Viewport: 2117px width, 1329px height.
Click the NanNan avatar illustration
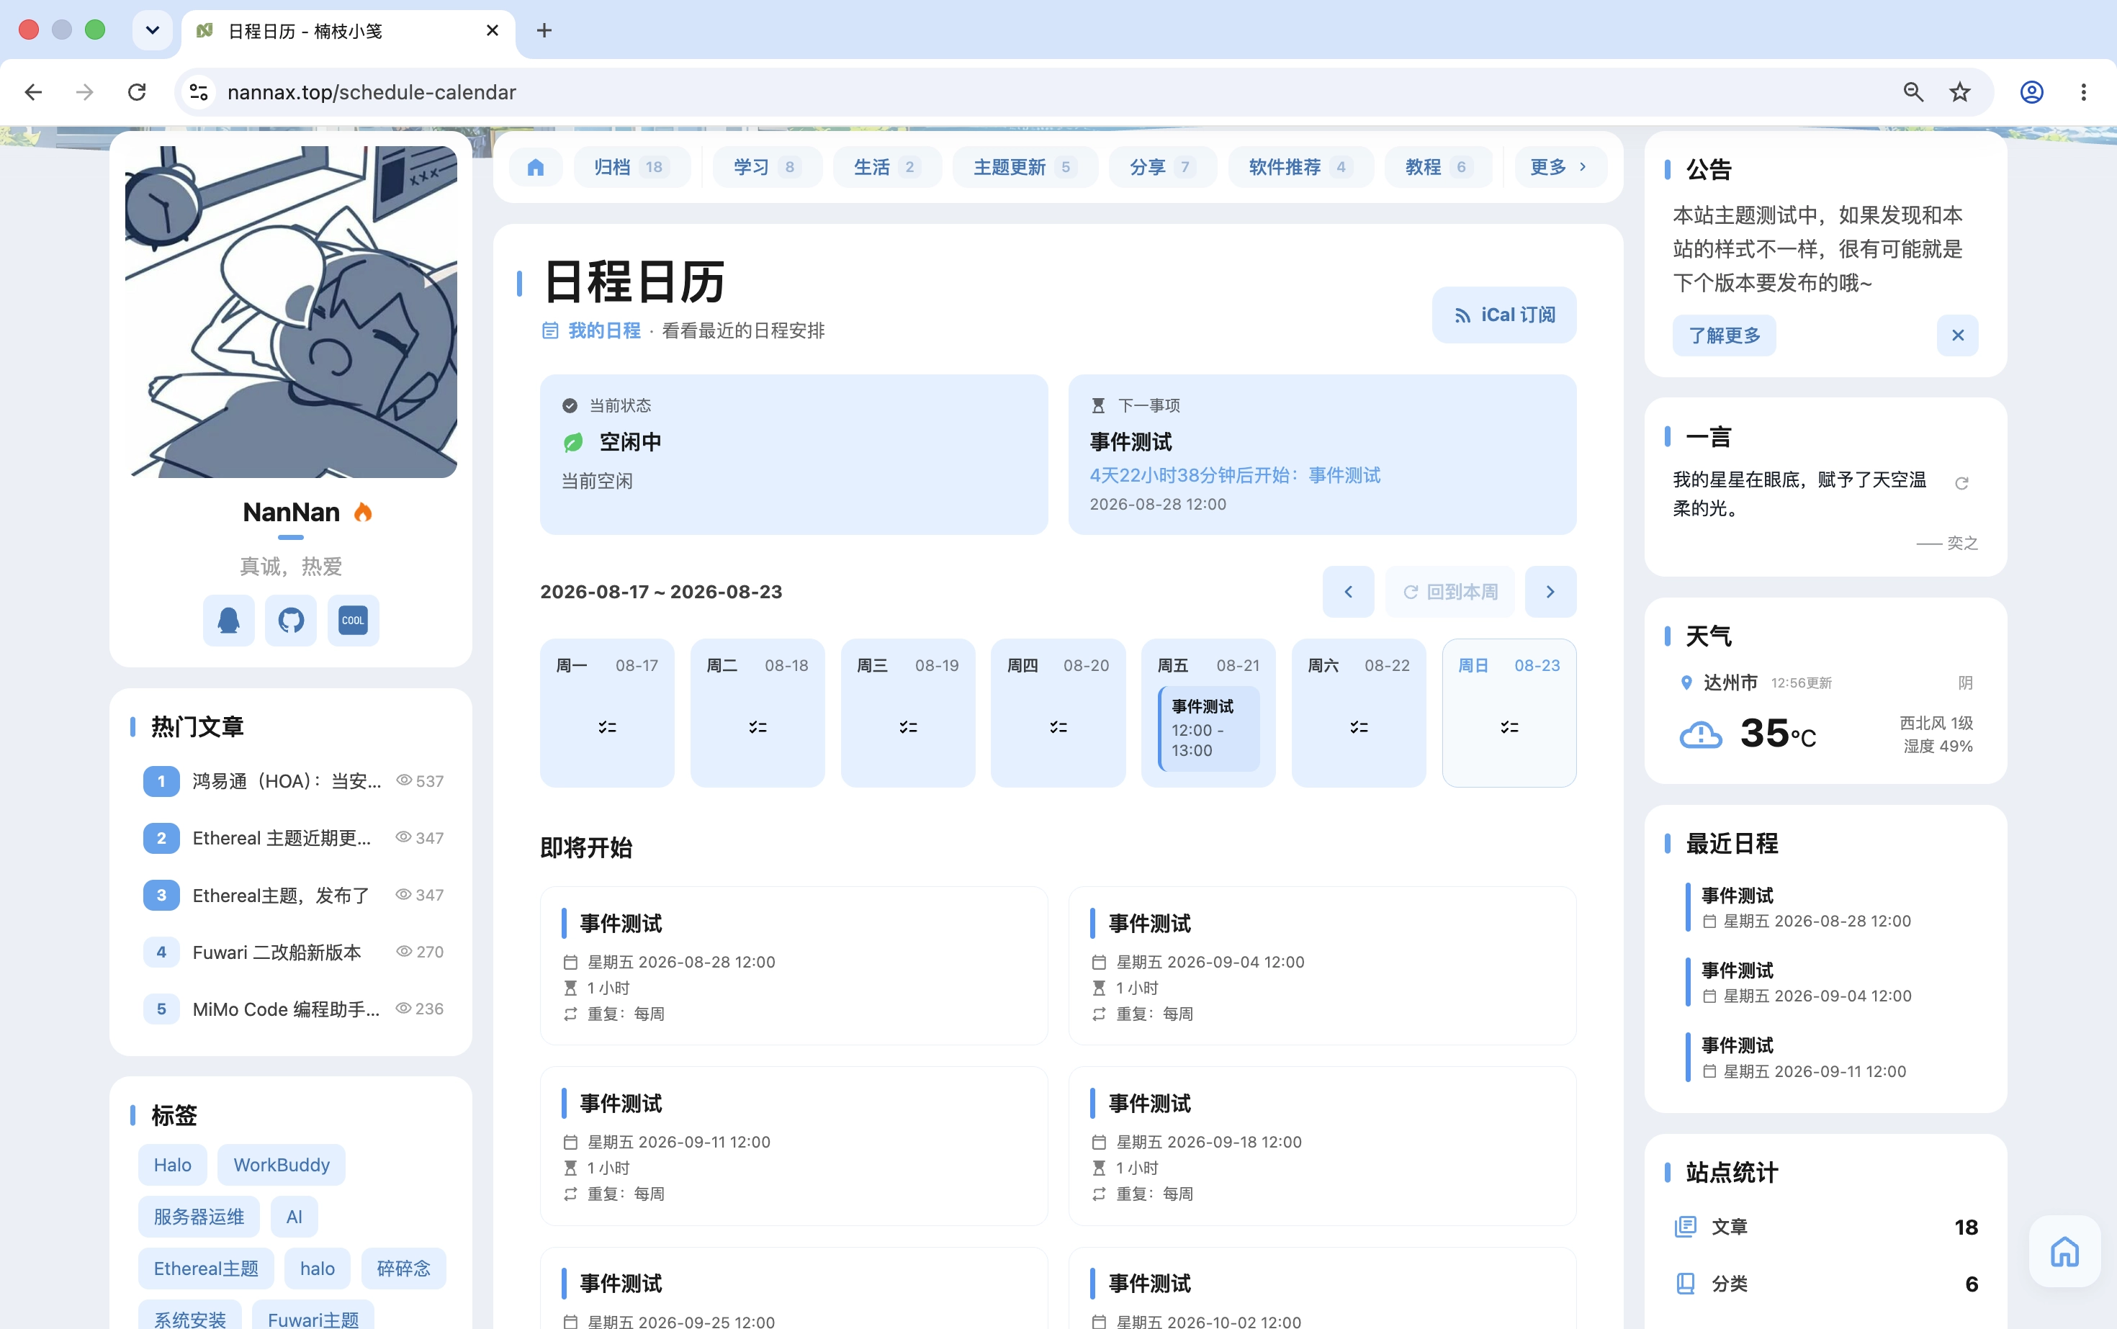pyautogui.click(x=291, y=312)
